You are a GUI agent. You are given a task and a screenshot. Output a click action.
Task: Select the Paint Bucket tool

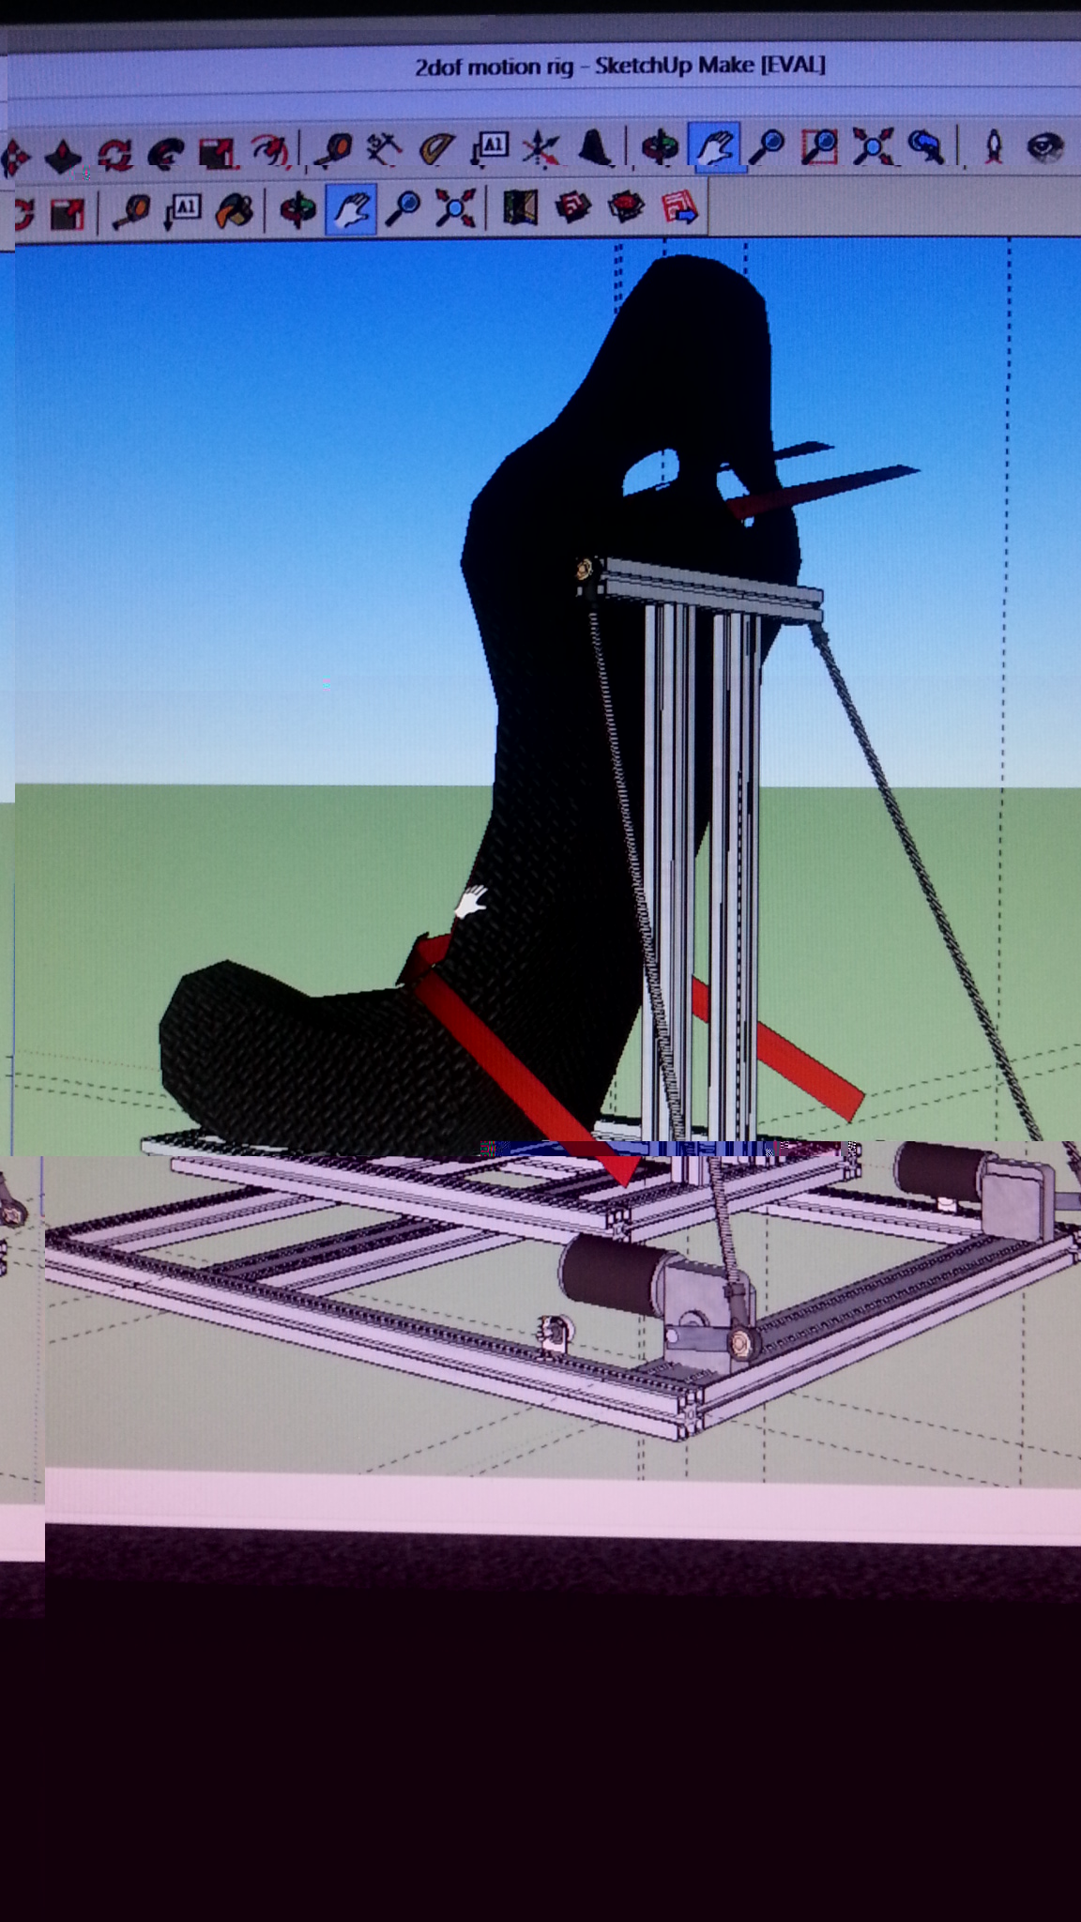coord(235,209)
